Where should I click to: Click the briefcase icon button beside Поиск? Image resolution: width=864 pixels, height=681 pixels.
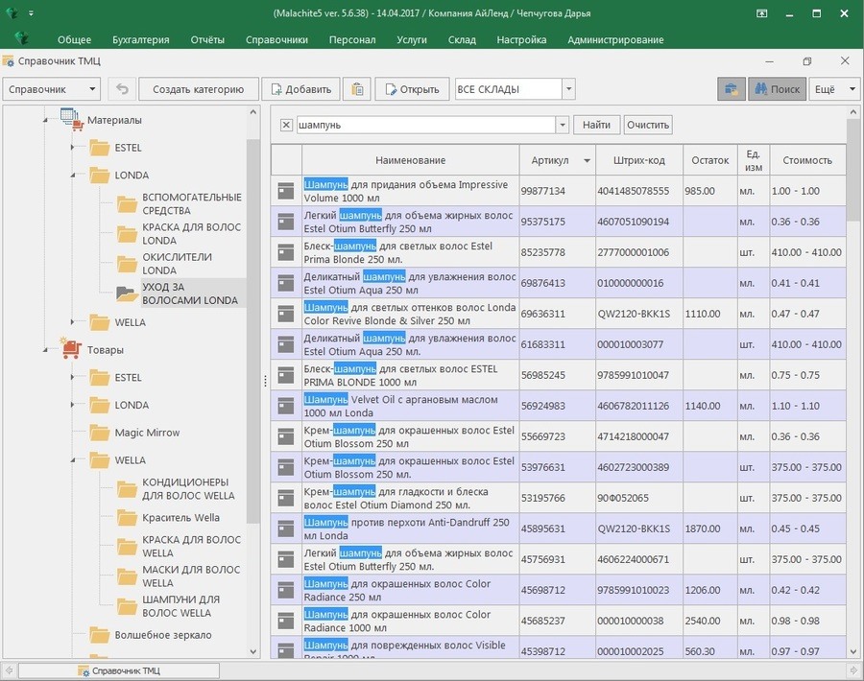click(732, 89)
